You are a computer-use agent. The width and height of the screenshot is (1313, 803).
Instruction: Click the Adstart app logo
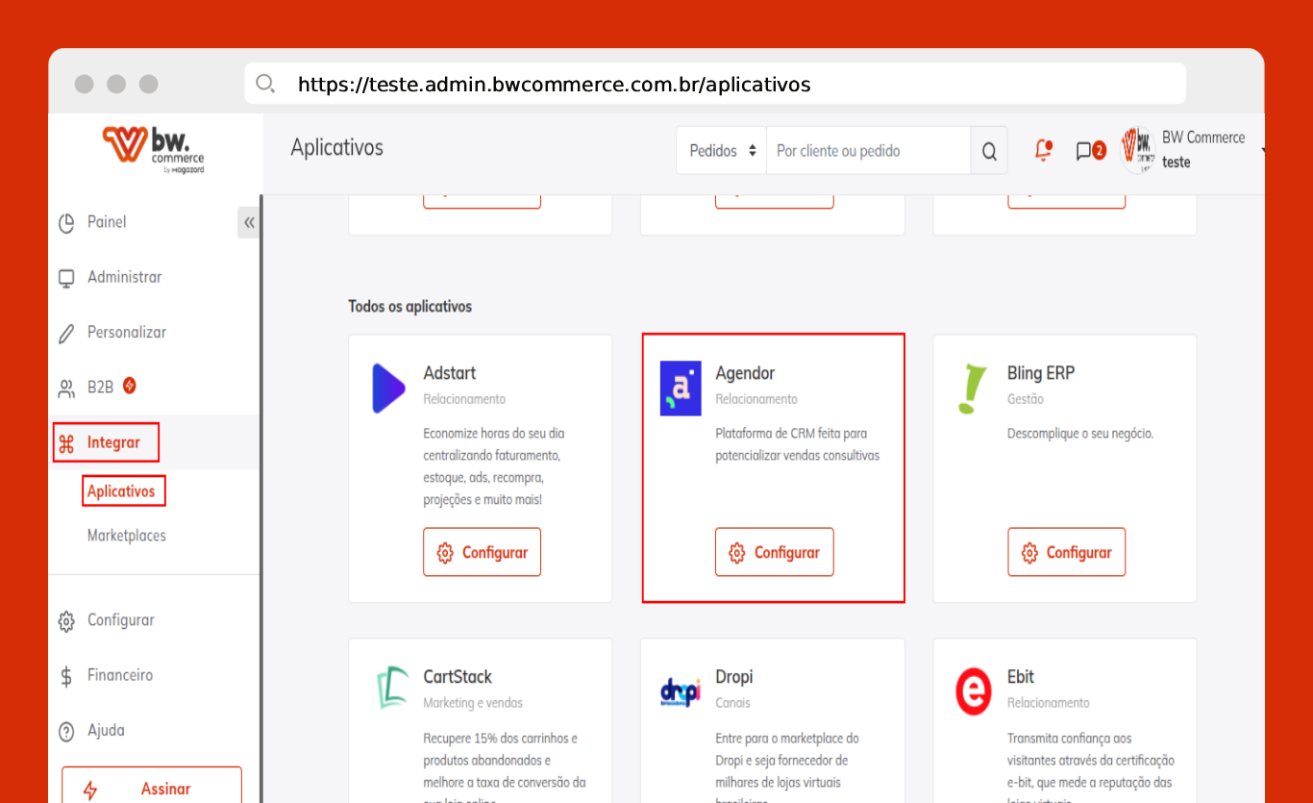tap(388, 389)
